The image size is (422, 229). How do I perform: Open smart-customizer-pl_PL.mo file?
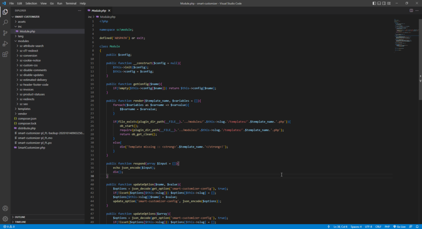(x=48, y=138)
